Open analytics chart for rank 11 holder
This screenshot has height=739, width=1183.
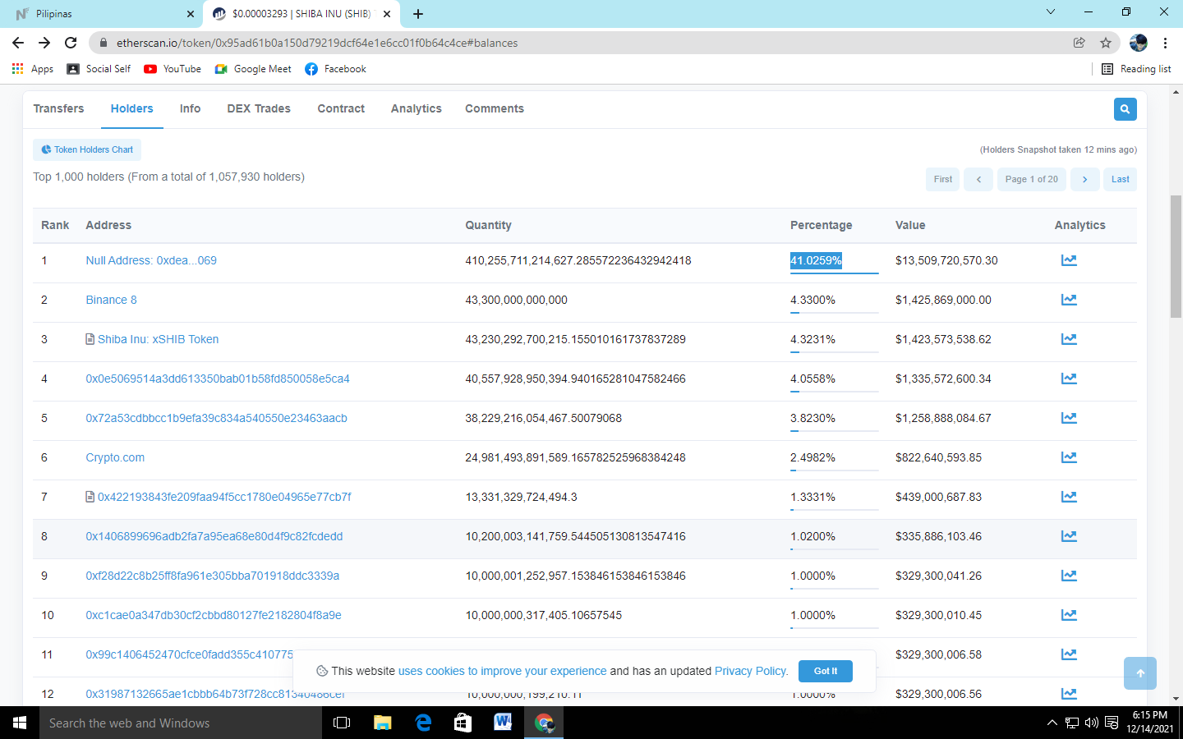tap(1069, 654)
